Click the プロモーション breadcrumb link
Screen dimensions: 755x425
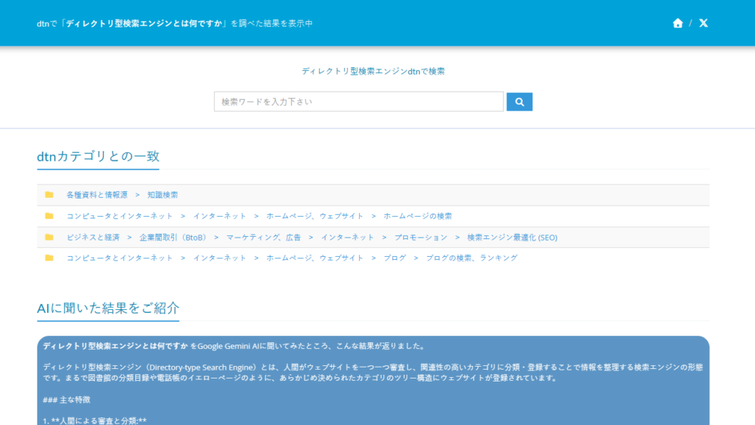coord(421,237)
